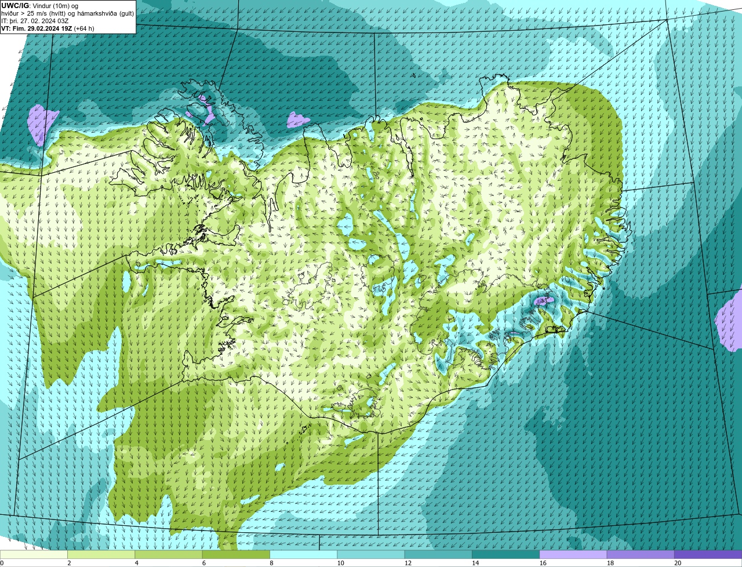The height and width of the screenshot is (567, 742).
Task: Click the 18–20 m/s medium purple legend swatch
Action: tap(641, 554)
